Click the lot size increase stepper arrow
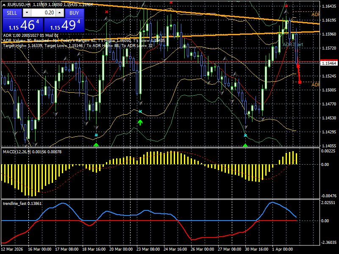Screen dimensions: 339x254 click(59, 12)
